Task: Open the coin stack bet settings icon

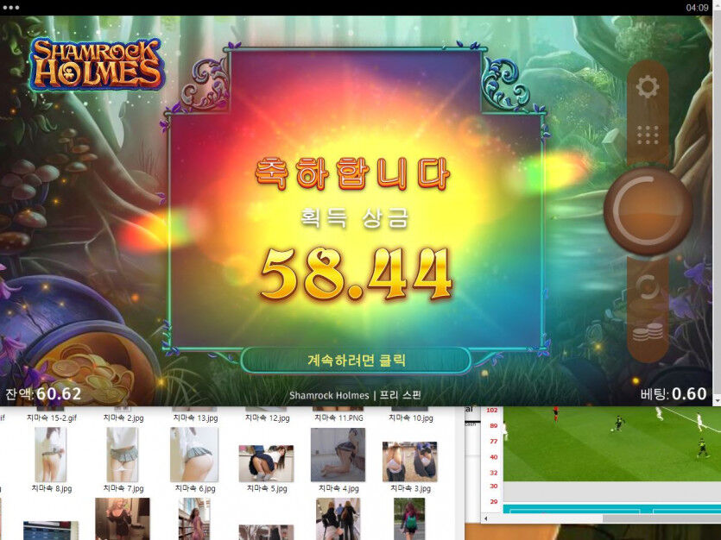Action: coord(648,331)
